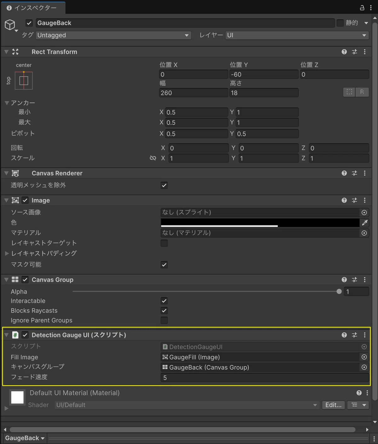Toggle the GaugeBack active checkbox

coord(29,23)
